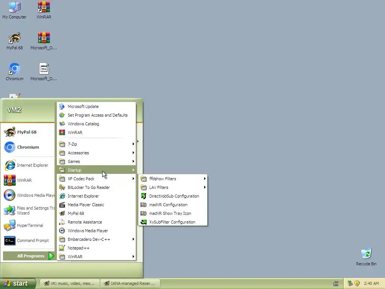Open Internet Explorer in start menu left pane
This screenshot has width=385, height=289.
(x=27, y=165)
